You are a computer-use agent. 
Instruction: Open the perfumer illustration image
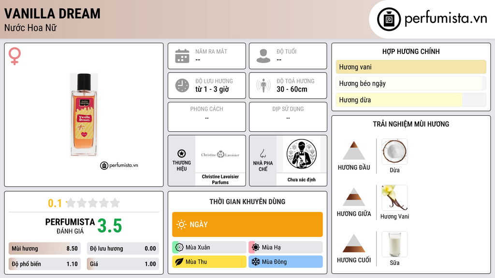pos(302,154)
